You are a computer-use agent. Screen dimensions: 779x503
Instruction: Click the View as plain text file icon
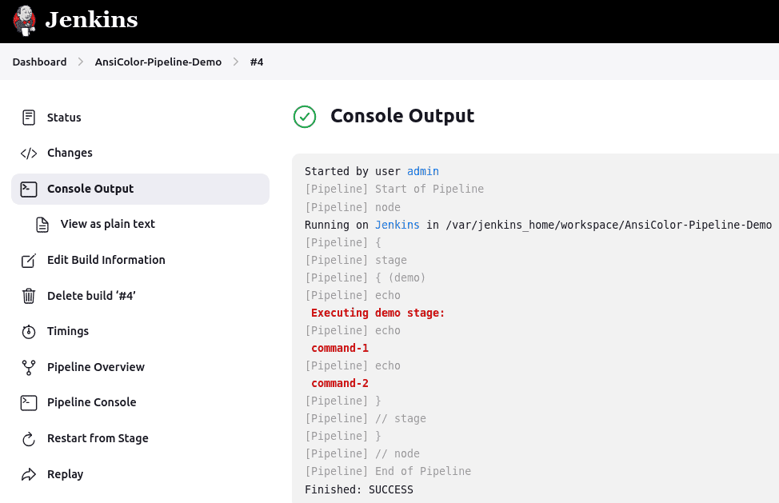[x=42, y=225]
